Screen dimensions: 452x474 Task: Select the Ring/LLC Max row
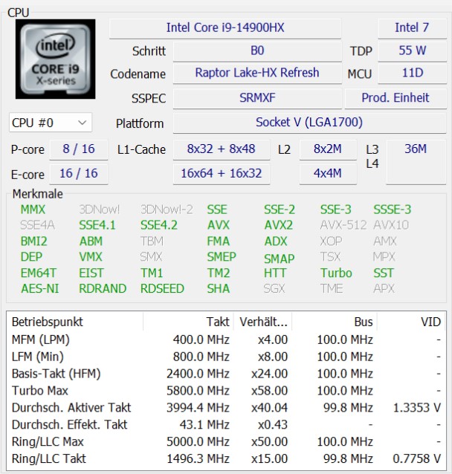click(226, 442)
